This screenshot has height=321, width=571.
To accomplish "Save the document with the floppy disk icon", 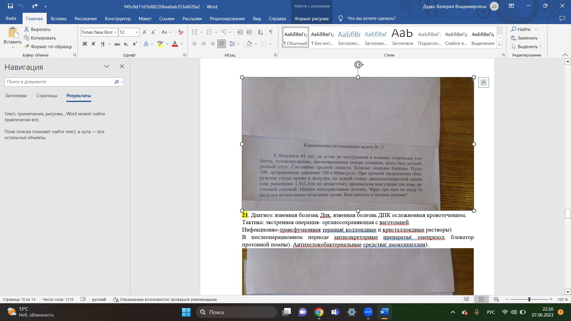I will pyautogui.click(x=10, y=6).
